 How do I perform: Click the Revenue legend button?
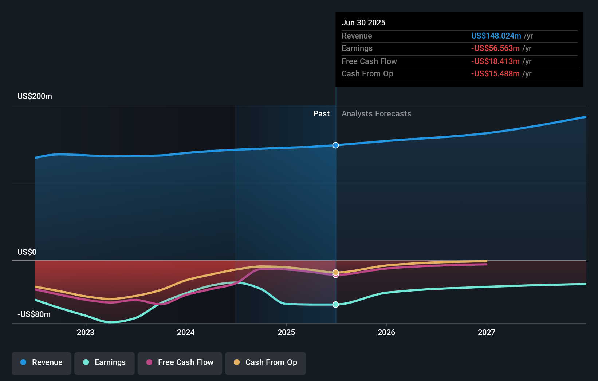click(41, 362)
